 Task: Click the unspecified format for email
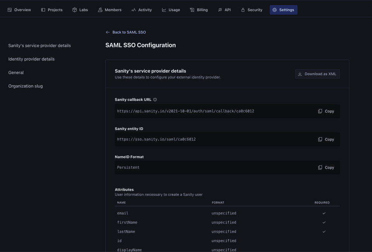click(x=224, y=213)
